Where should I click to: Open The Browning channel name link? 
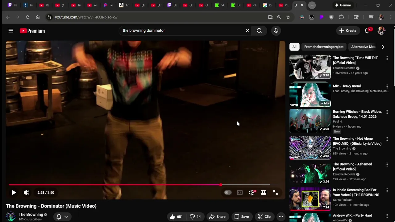click(31, 214)
